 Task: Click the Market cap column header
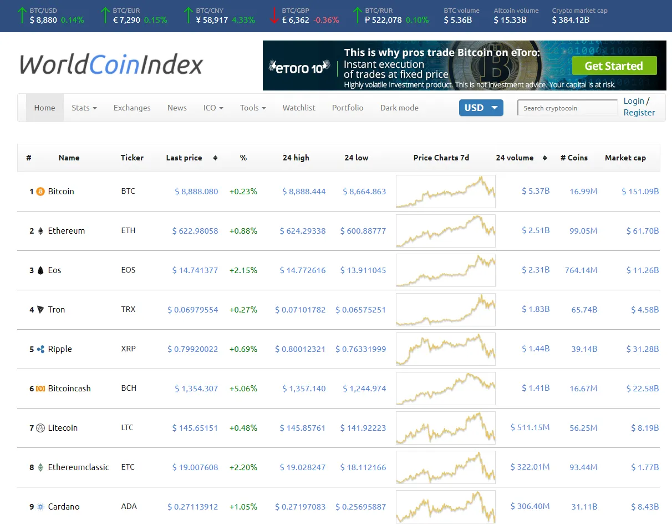[x=625, y=158]
